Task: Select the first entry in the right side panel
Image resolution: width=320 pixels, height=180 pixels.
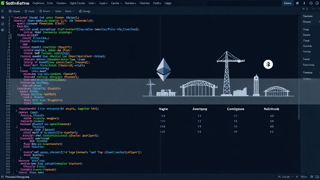Action: pyautogui.click(x=307, y=16)
